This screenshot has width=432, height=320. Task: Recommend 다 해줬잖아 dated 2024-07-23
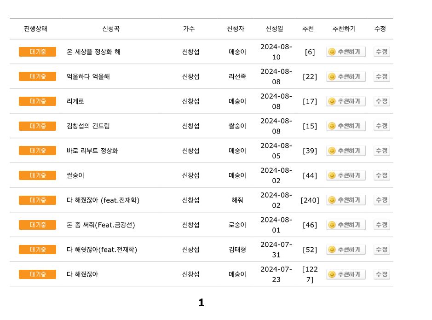[346, 274]
